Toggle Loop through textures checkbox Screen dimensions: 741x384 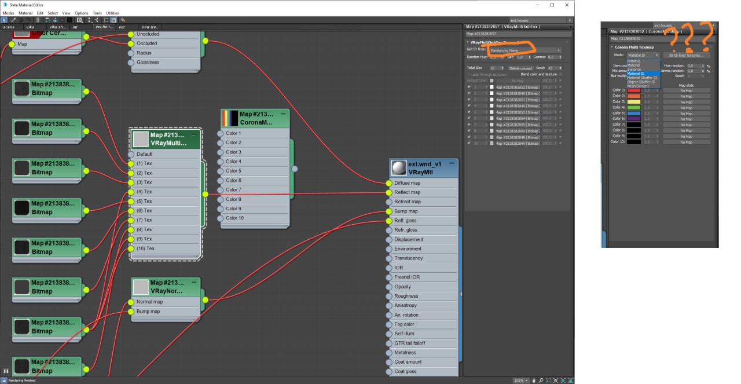click(469, 74)
